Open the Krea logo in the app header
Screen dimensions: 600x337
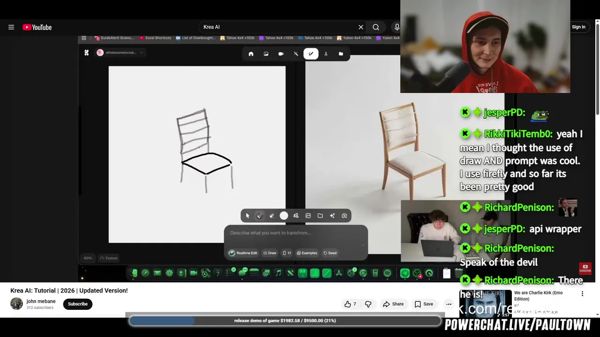click(86, 53)
